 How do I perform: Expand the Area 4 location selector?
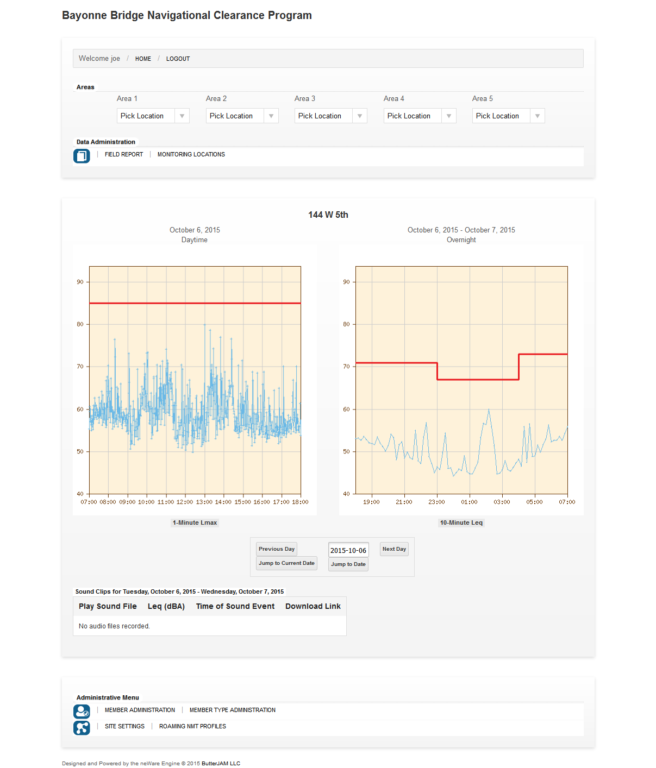(x=420, y=116)
